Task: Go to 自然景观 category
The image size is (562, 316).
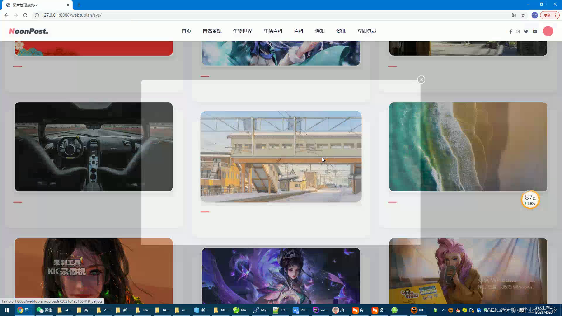Action: 212,31
